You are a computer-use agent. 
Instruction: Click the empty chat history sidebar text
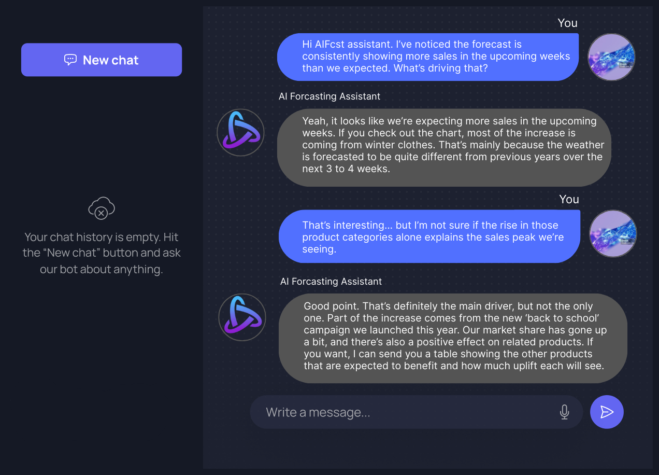(x=102, y=253)
